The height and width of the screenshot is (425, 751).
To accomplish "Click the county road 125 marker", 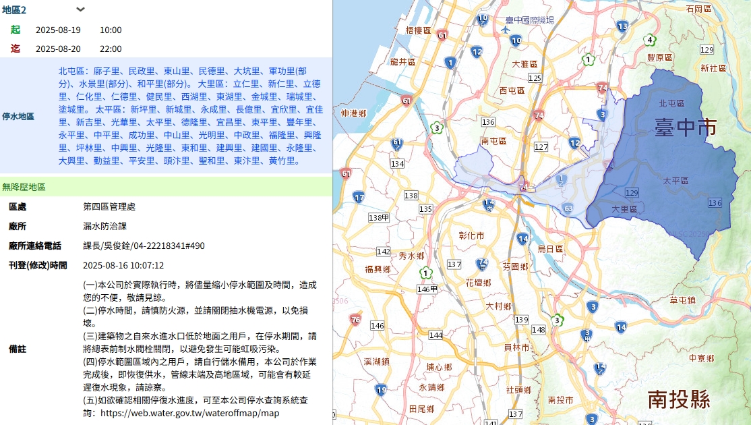I will 535,78.
